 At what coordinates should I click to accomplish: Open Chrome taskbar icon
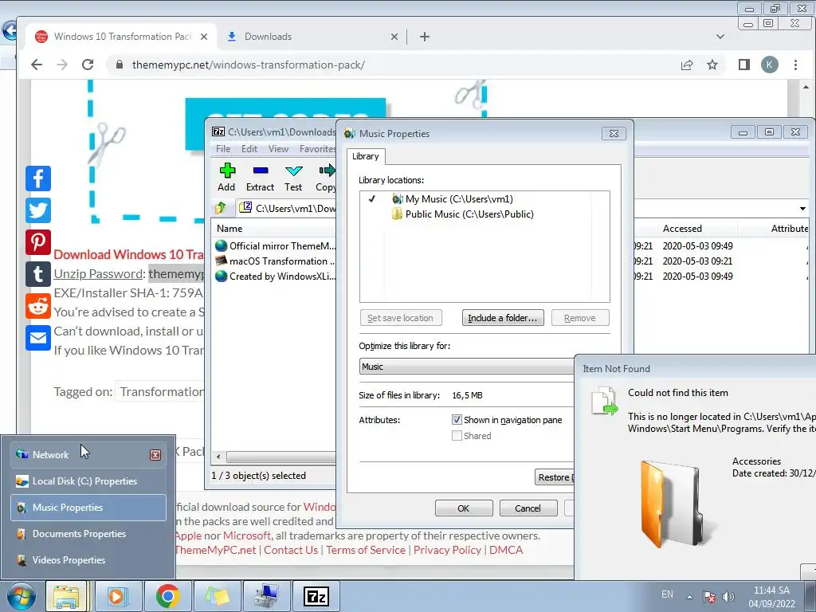[x=167, y=596]
